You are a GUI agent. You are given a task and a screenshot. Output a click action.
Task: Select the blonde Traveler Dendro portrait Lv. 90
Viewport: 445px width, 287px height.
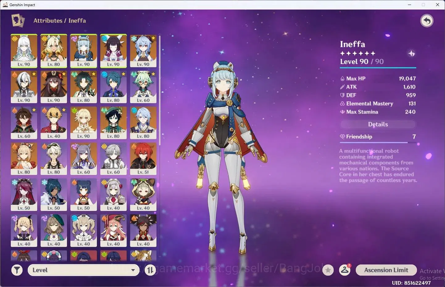click(84, 123)
